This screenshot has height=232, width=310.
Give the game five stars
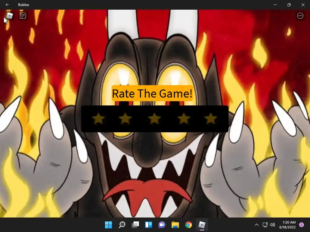pyautogui.click(x=211, y=118)
